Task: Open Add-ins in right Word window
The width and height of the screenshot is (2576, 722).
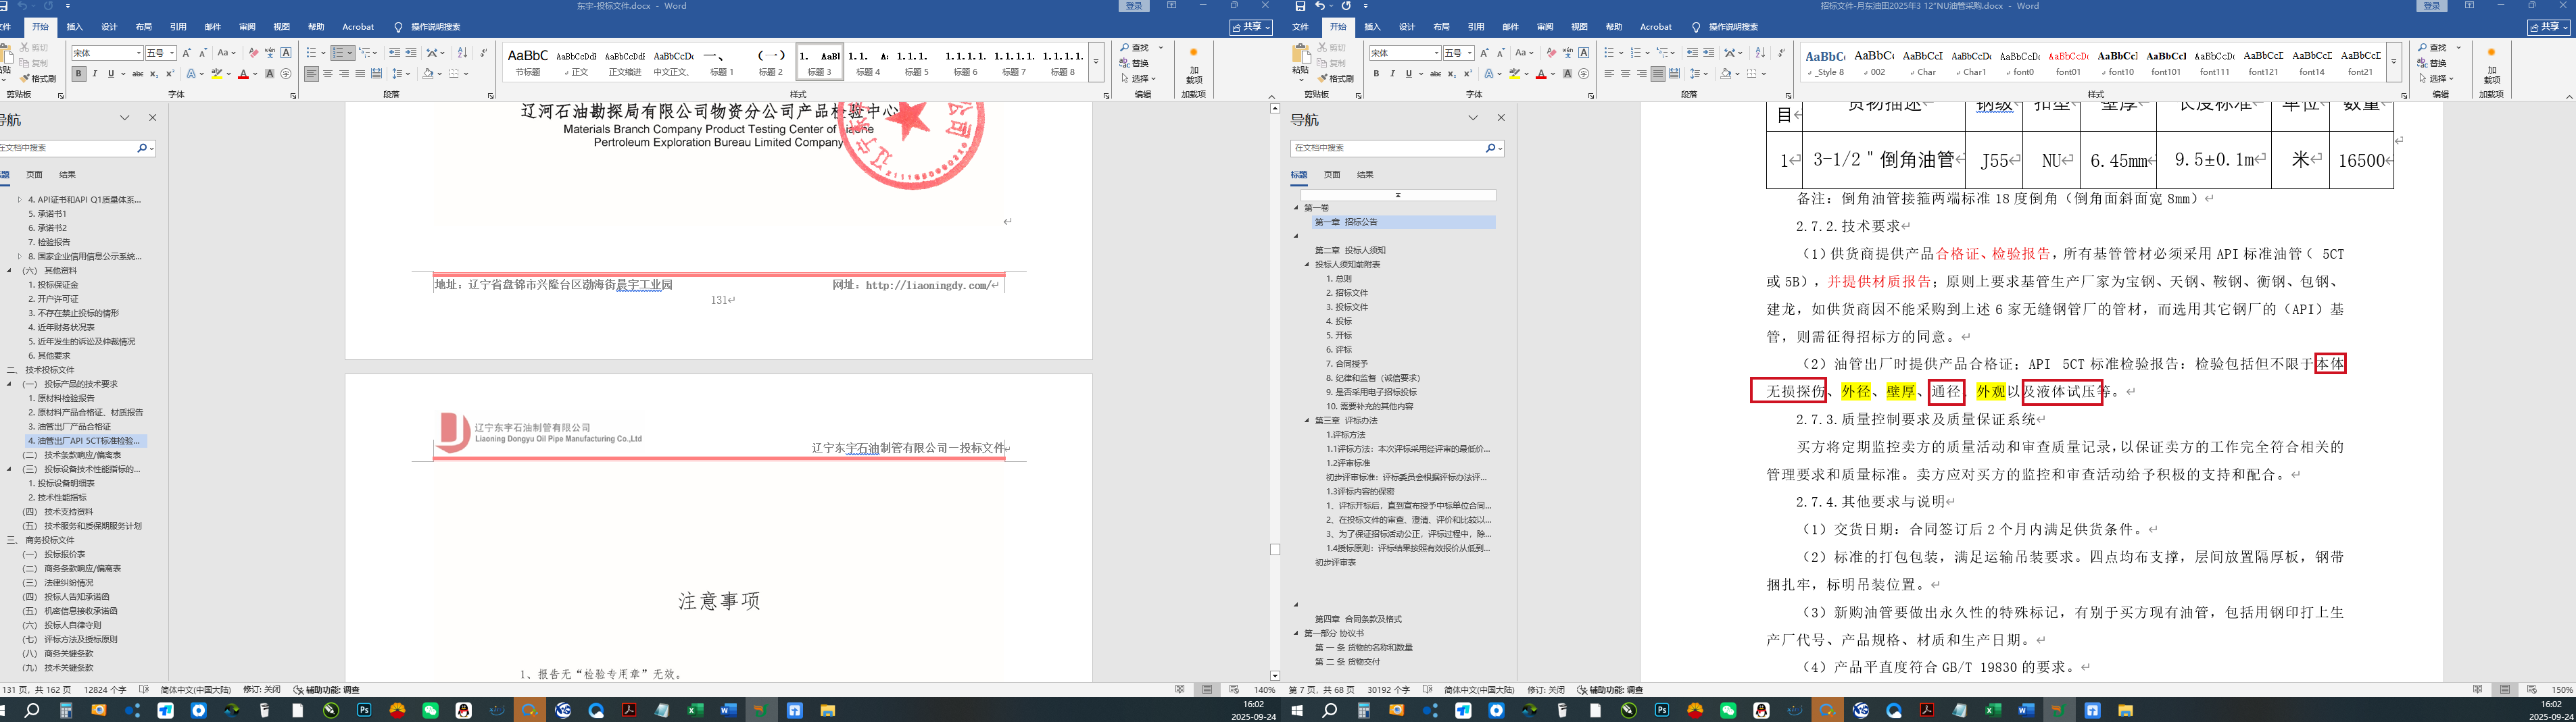Action: point(2491,65)
